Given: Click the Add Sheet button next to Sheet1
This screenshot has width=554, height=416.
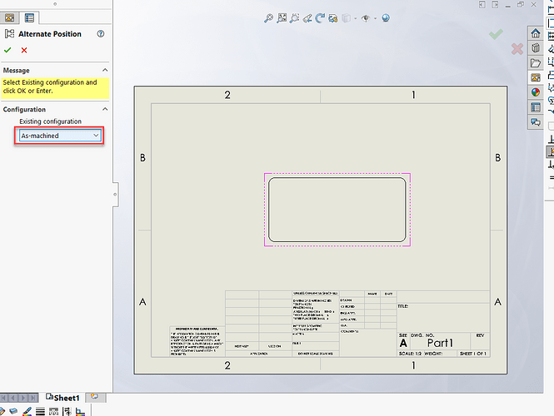Looking at the screenshot, I should click(94, 398).
